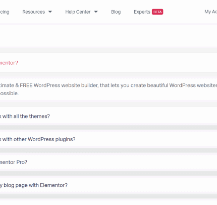Expand the blog page with Elementor question

coord(108,185)
